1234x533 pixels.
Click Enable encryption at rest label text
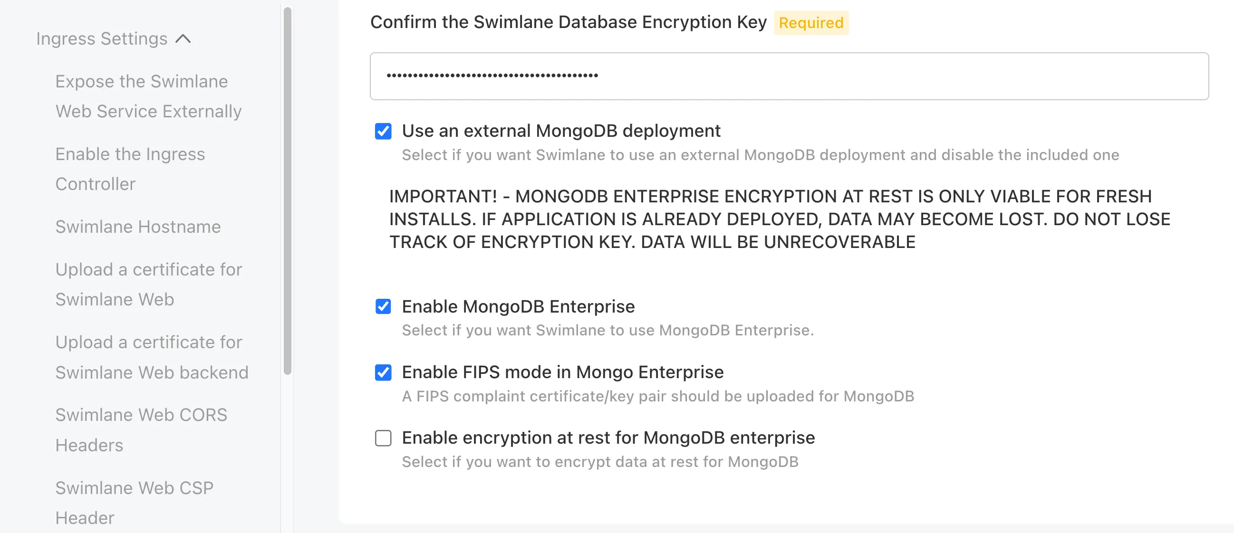pos(608,438)
